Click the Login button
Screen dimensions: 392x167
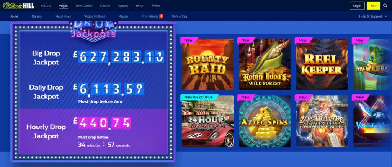click(x=357, y=5)
